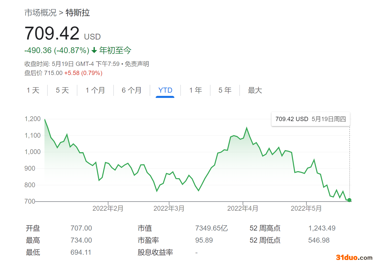Viewport: 377px width, 263px height.
Task: Click the green endpoint dot on chart
Action: [x=349, y=200]
